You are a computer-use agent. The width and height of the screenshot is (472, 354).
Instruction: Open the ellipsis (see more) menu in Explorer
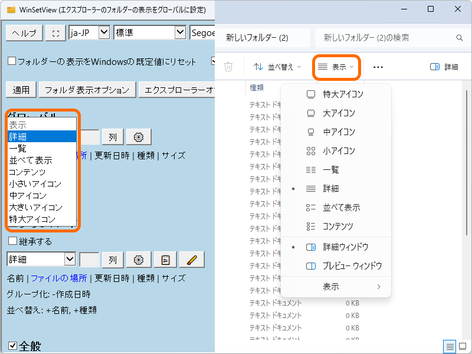coord(378,66)
